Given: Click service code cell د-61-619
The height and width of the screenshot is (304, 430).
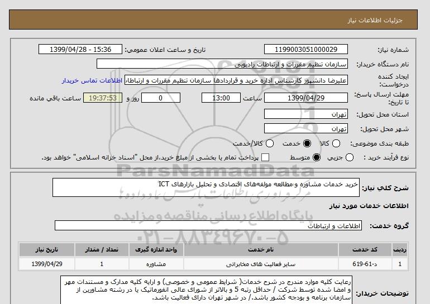Looking at the screenshot, I should pos(365,264).
